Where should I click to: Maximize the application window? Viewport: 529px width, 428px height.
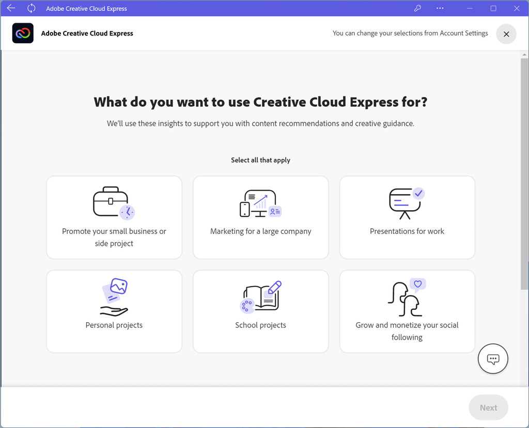[493, 8]
